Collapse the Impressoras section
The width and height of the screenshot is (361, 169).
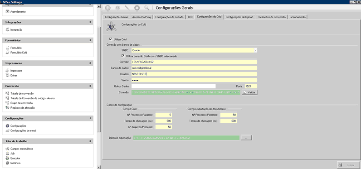point(90,63)
